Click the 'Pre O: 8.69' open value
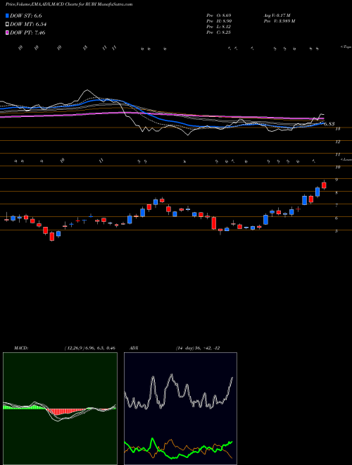This screenshot has height=465, width=352. (x=219, y=15)
